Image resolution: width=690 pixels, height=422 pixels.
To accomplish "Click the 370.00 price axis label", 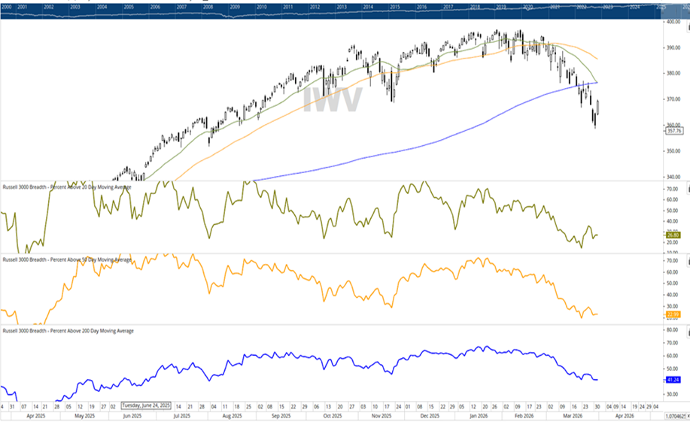I will (673, 99).
